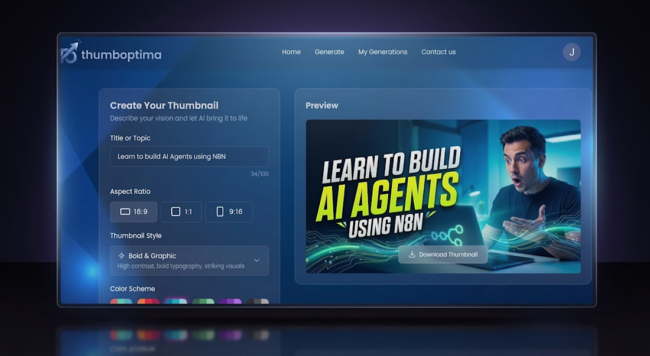The height and width of the screenshot is (356, 650).
Task: Open My Generations in the navbar
Action: (383, 52)
